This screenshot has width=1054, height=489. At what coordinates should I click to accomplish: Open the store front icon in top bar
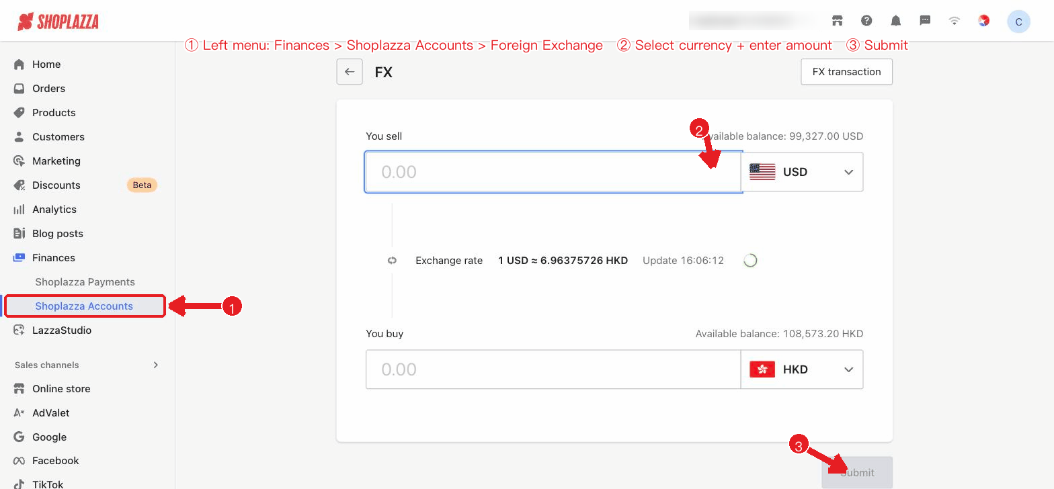point(837,21)
